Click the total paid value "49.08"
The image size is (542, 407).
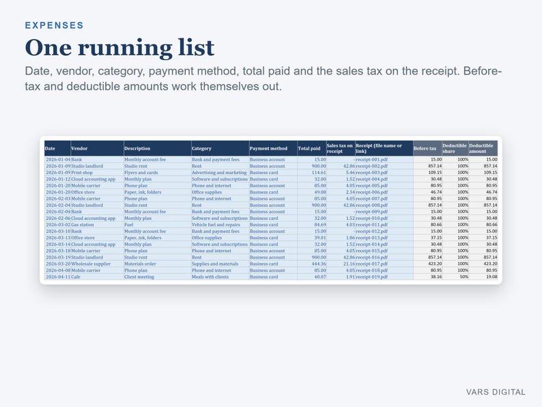coord(312,192)
